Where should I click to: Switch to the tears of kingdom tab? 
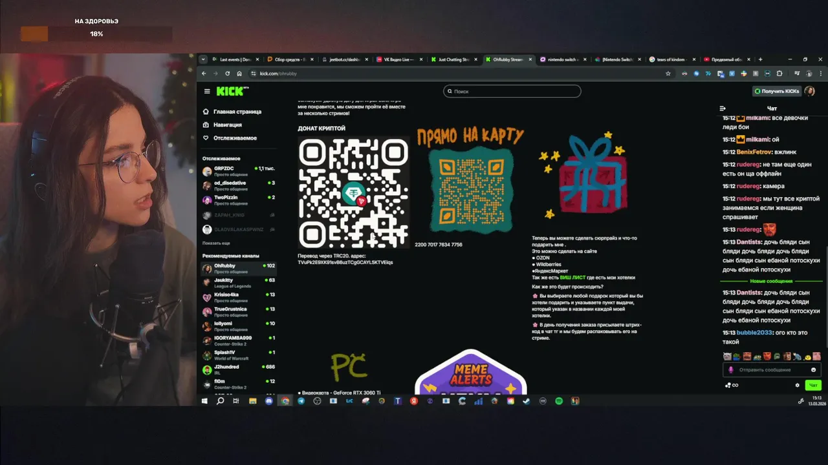tap(673, 59)
